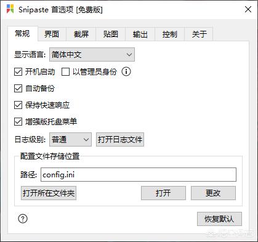Screen dimensions: 258x242
Task: Toggle the 开机启动 checkbox
Action: coord(18,72)
